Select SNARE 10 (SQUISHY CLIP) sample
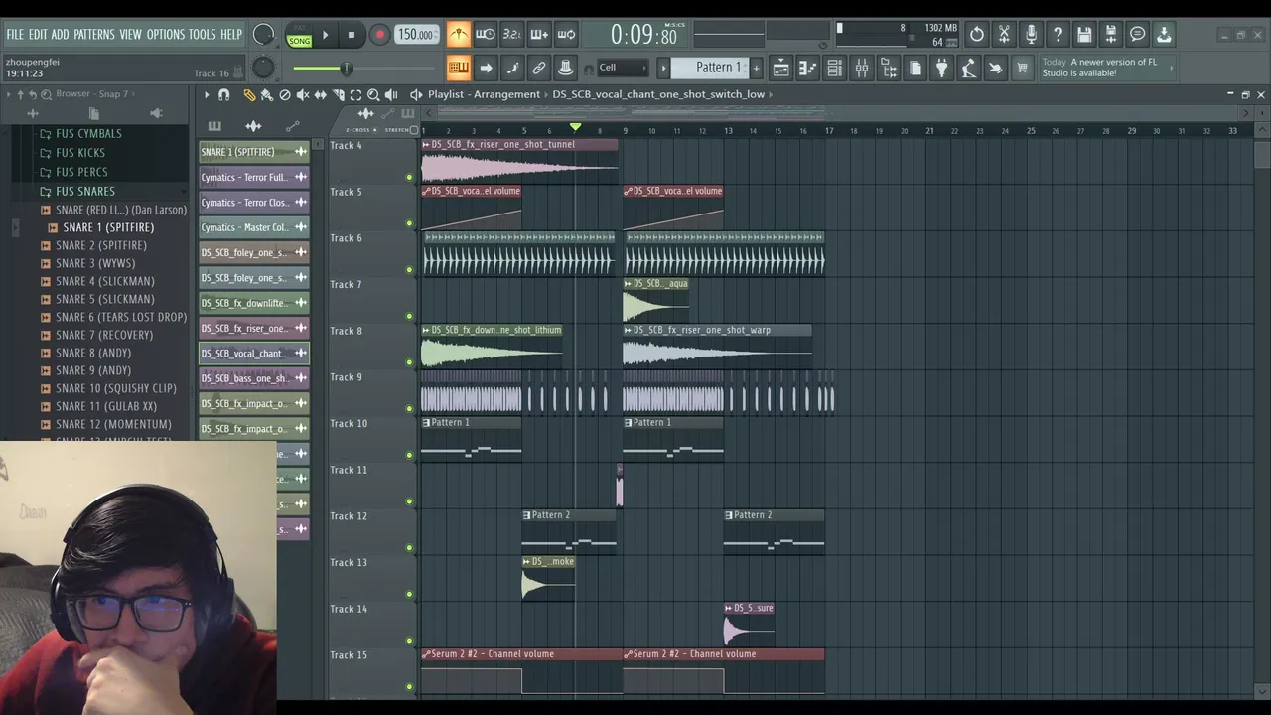This screenshot has width=1271, height=715. (116, 388)
